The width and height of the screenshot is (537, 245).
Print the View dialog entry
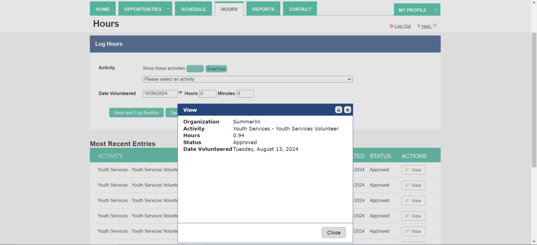tap(339, 110)
